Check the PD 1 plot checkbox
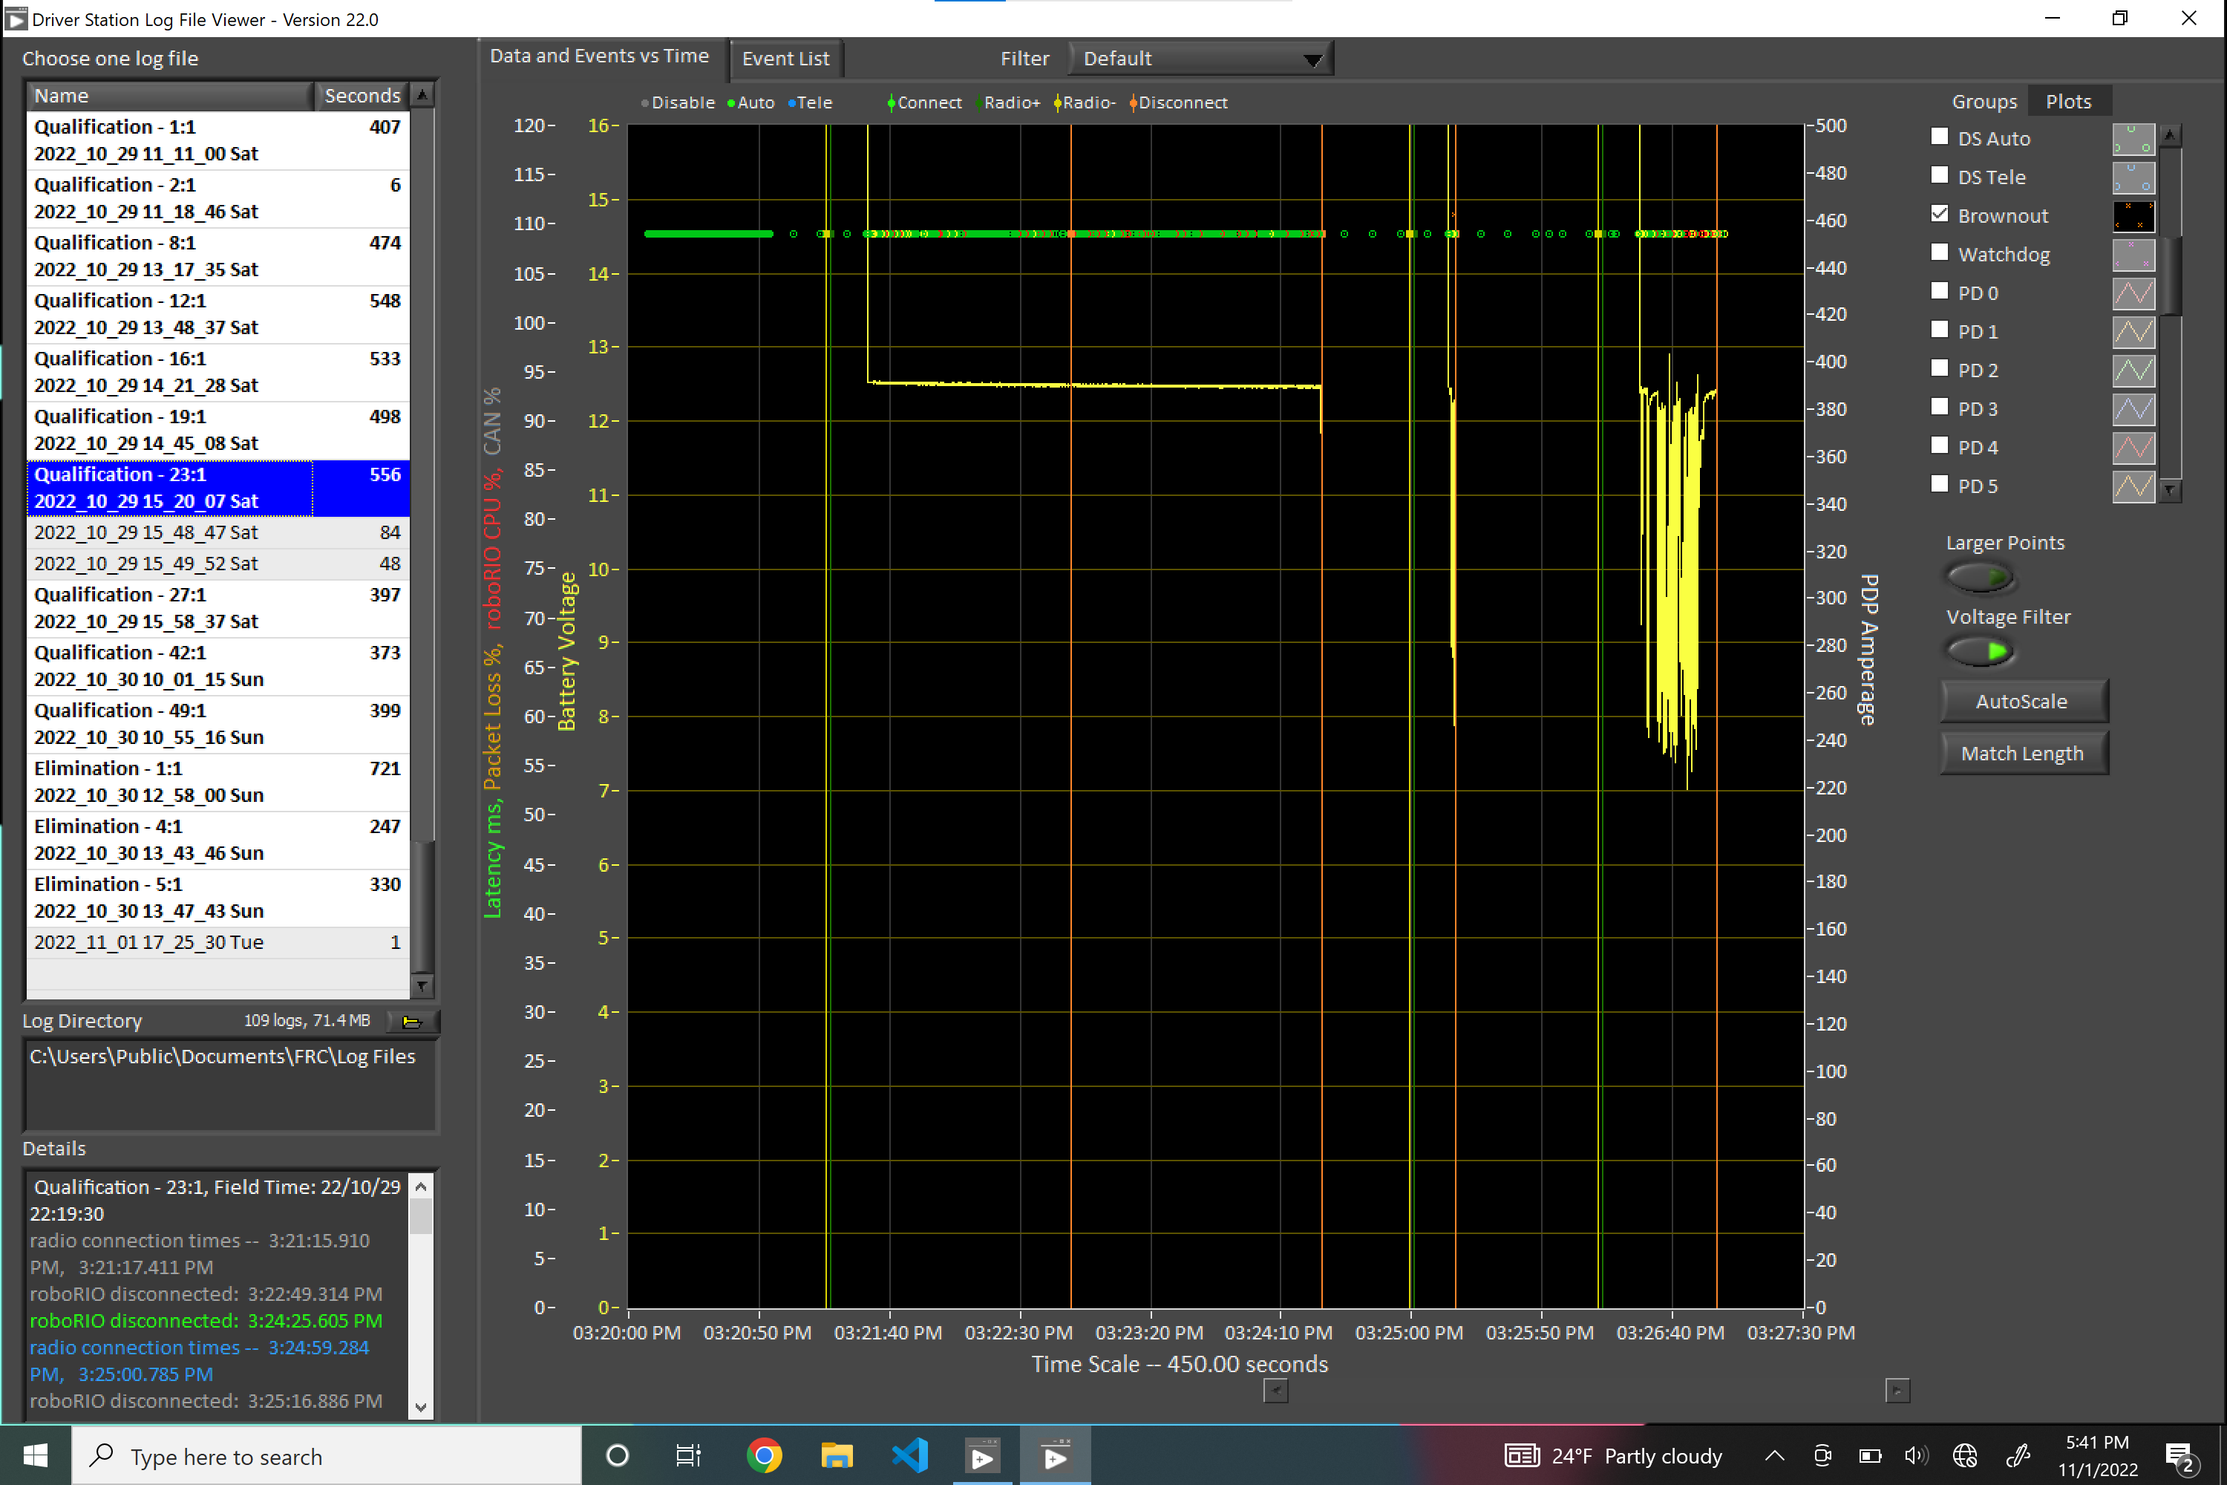The image size is (2227, 1485). (1939, 330)
